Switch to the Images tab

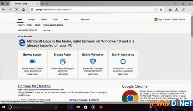coord(31,20)
